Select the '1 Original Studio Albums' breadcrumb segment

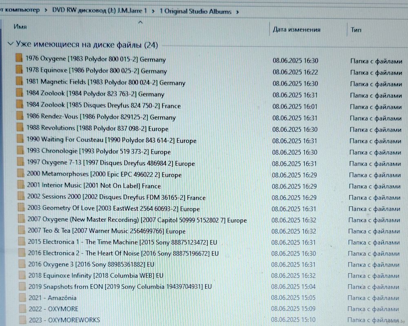point(195,11)
